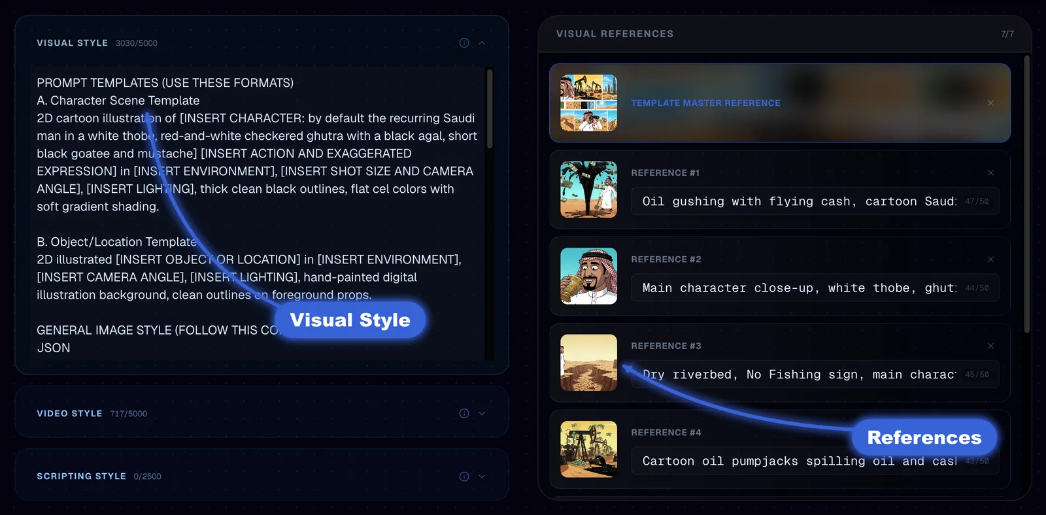1046x515 pixels.
Task: Open the Template Master Reference thumbnail
Action: tap(589, 103)
